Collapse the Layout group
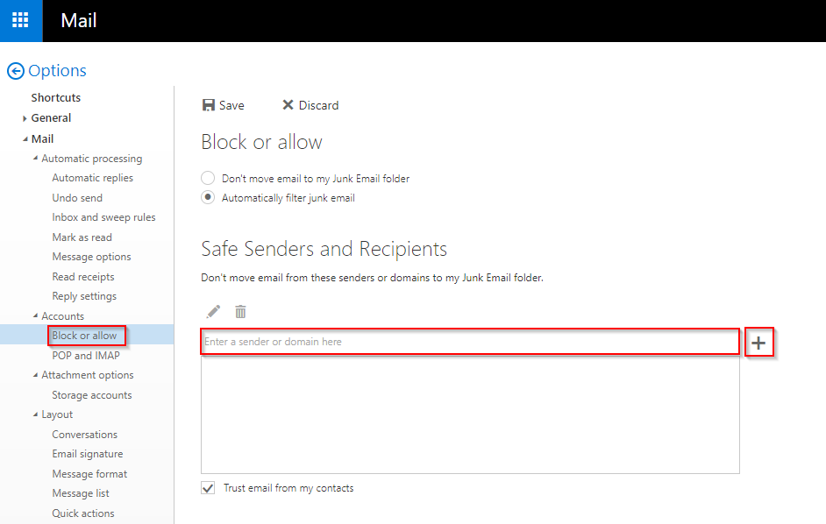826x524 pixels. [x=35, y=414]
